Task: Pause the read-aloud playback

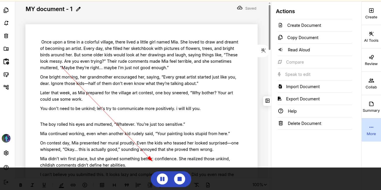Action: point(162,179)
